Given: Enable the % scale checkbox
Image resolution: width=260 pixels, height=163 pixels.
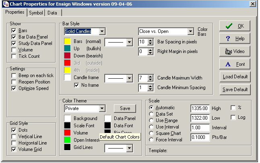Looking at the screenshot, I should pyautogui.click(x=233, y=108).
